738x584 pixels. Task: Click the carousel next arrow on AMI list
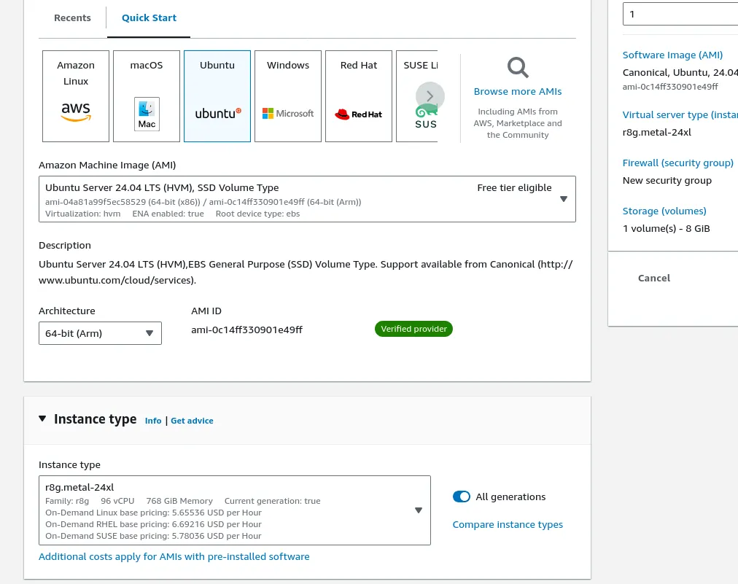click(430, 96)
